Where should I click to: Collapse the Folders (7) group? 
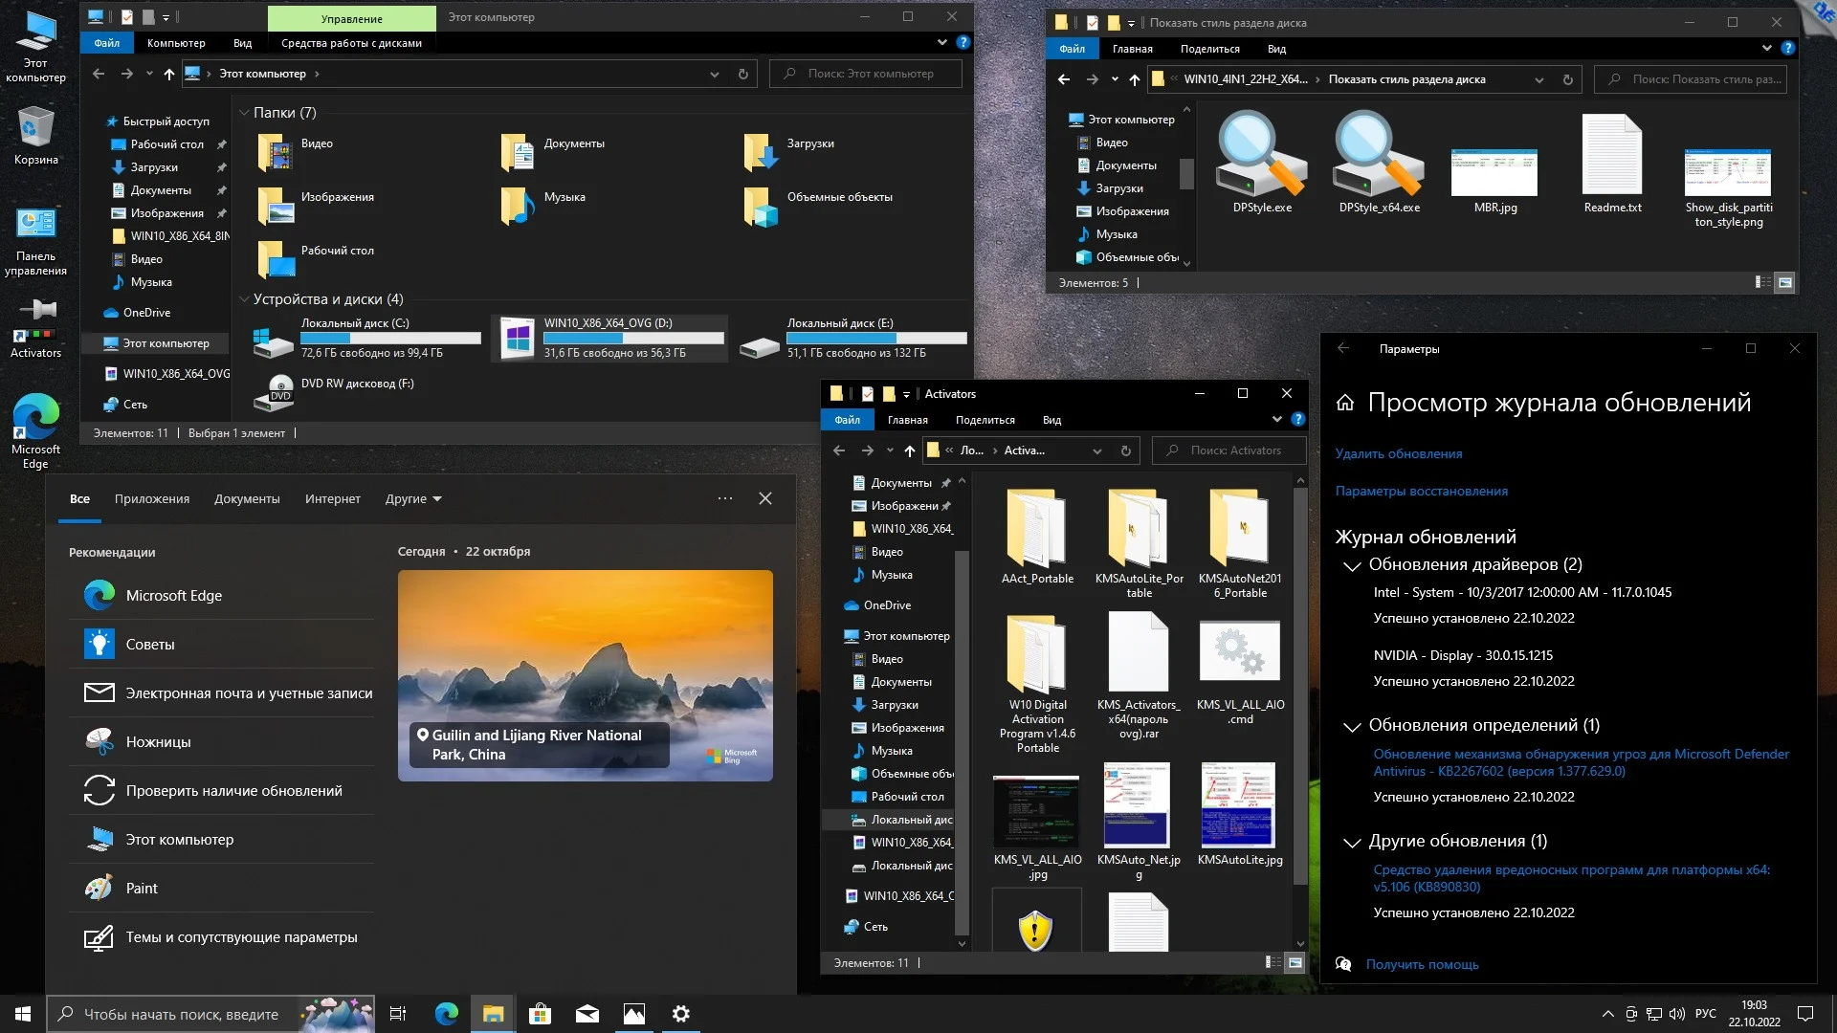(x=244, y=113)
